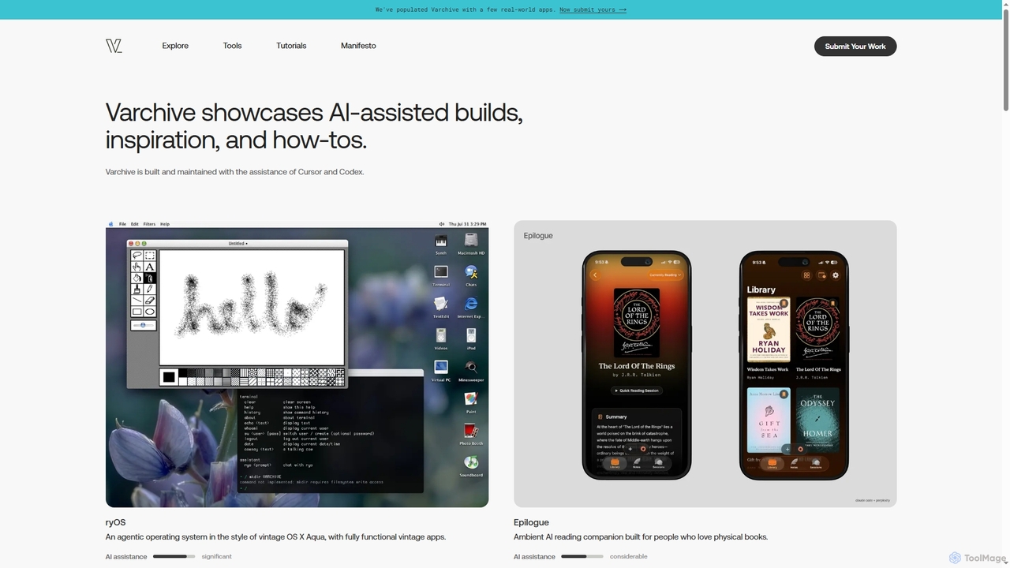Viewport: 1010px width, 568px height.
Task: Click the Gift from the Sea cover
Action: point(769,419)
